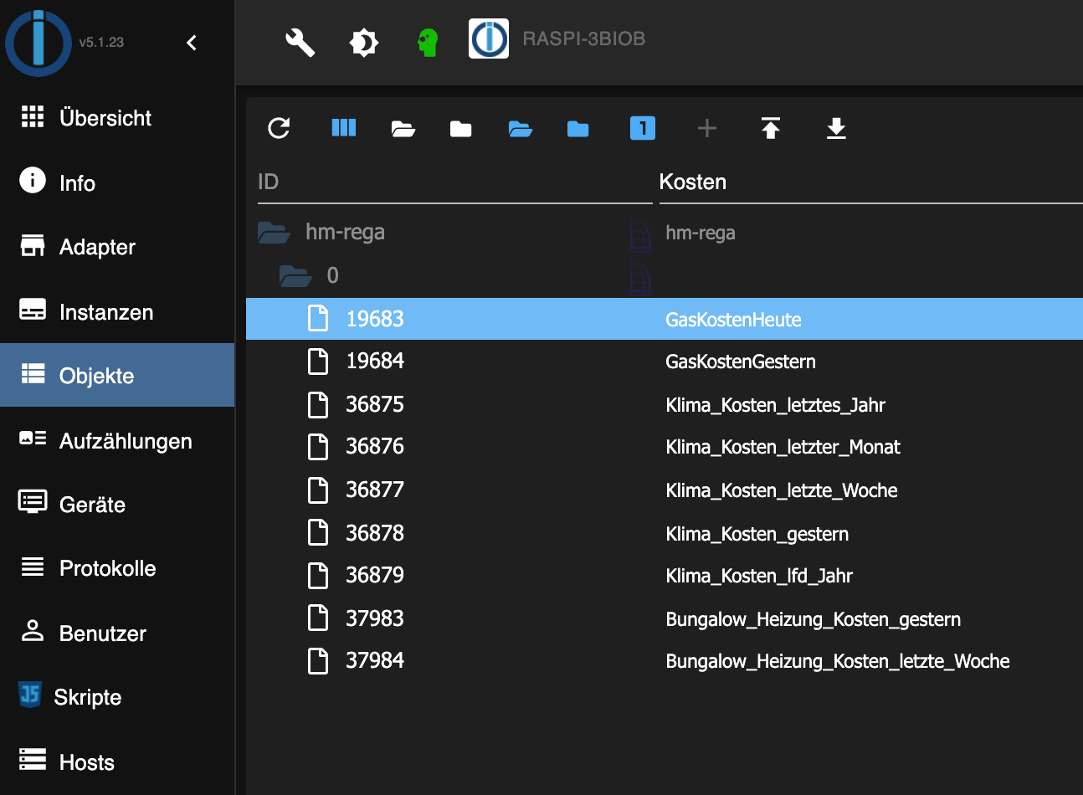The width and height of the screenshot is (1083, 795).
Task: Toggle expert mode green head icon
Action: point(428,42)
